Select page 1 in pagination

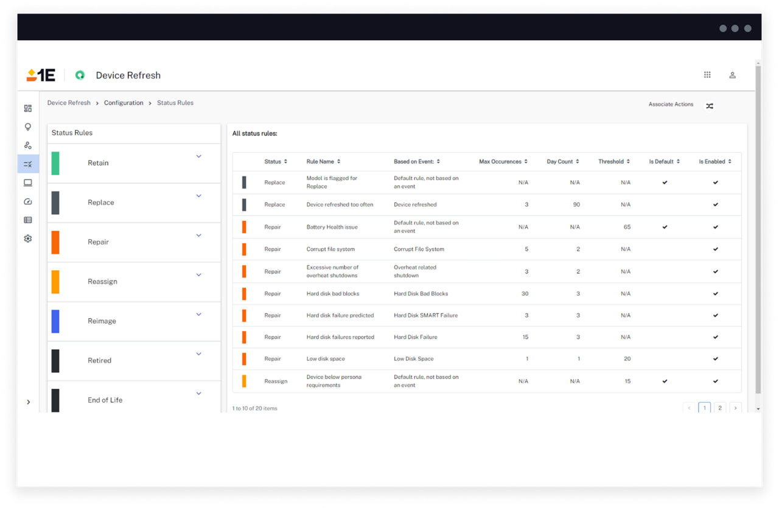point(704,408)
